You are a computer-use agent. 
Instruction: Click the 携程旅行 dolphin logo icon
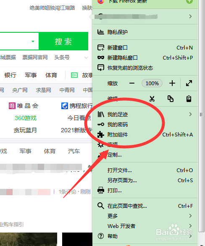pos(65,106)
